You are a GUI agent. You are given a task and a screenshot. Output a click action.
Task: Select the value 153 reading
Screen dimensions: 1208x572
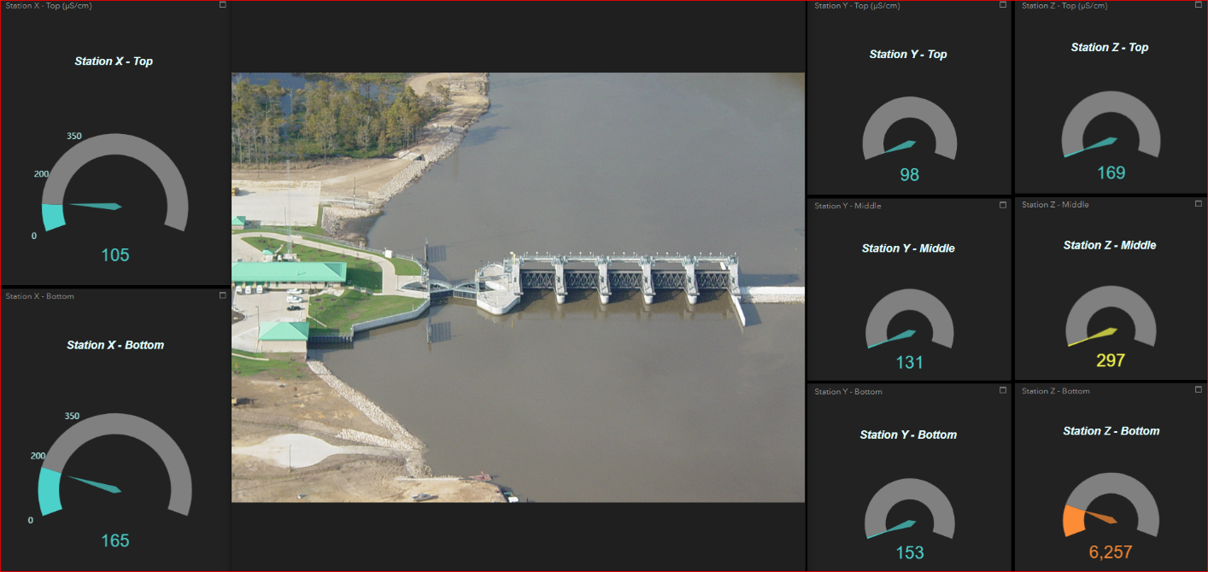click(909, 552)
